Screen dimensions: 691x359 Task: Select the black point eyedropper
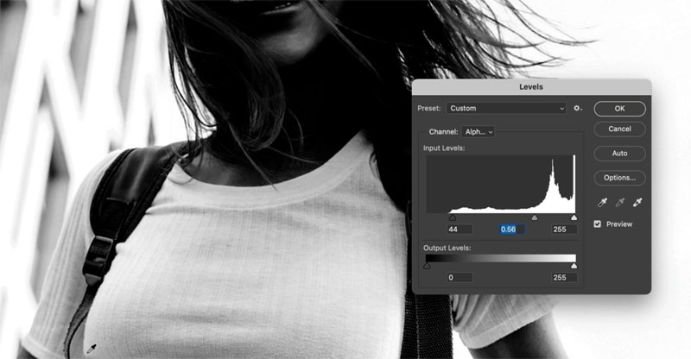coord(600,202)
